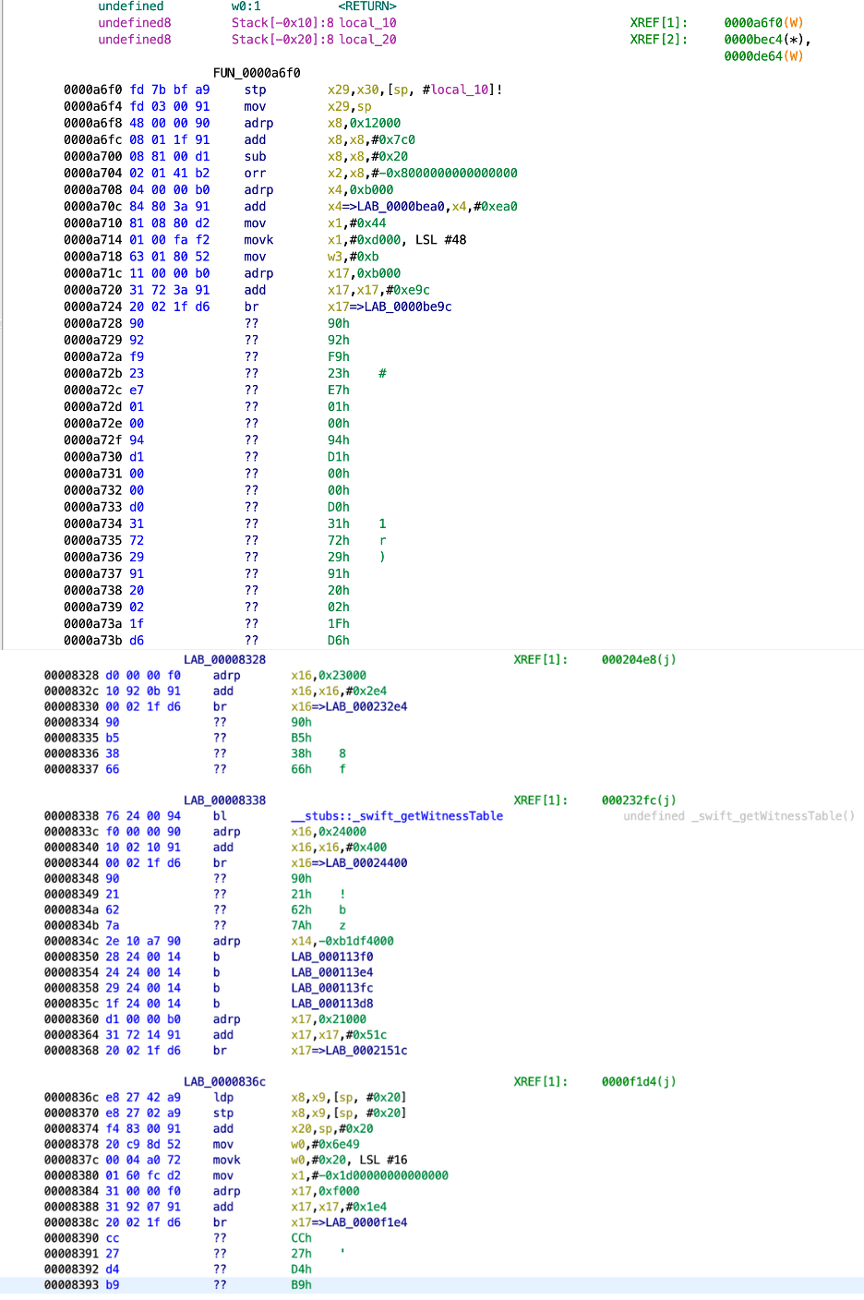Click the FUN_0000a6f0 function label
864x1300 pixels.
click(257, 73)
